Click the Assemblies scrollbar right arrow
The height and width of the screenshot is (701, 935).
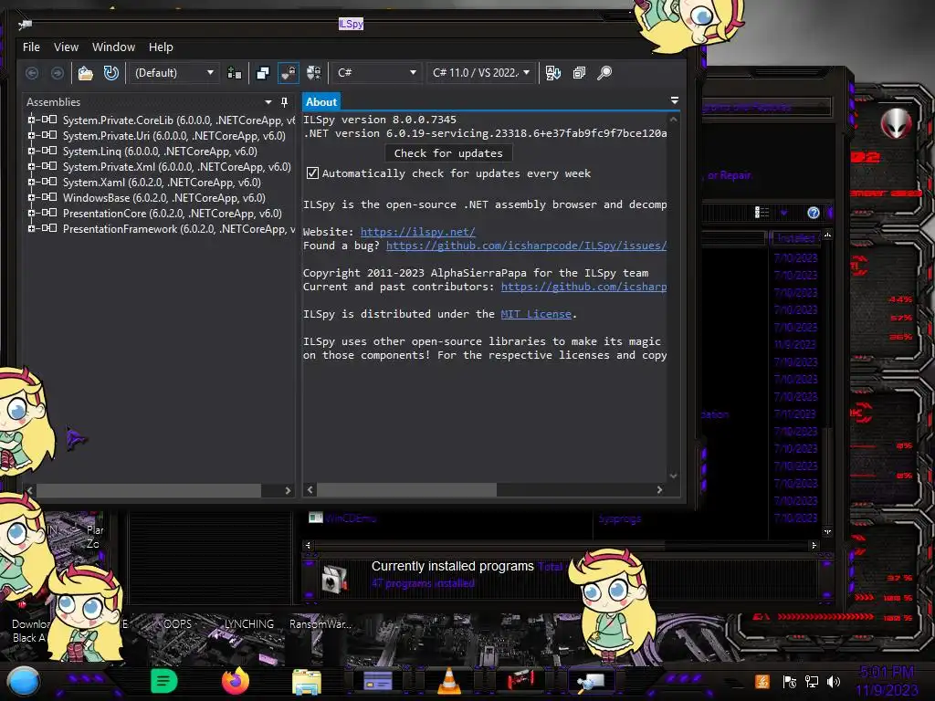click(x=288, y=490)
